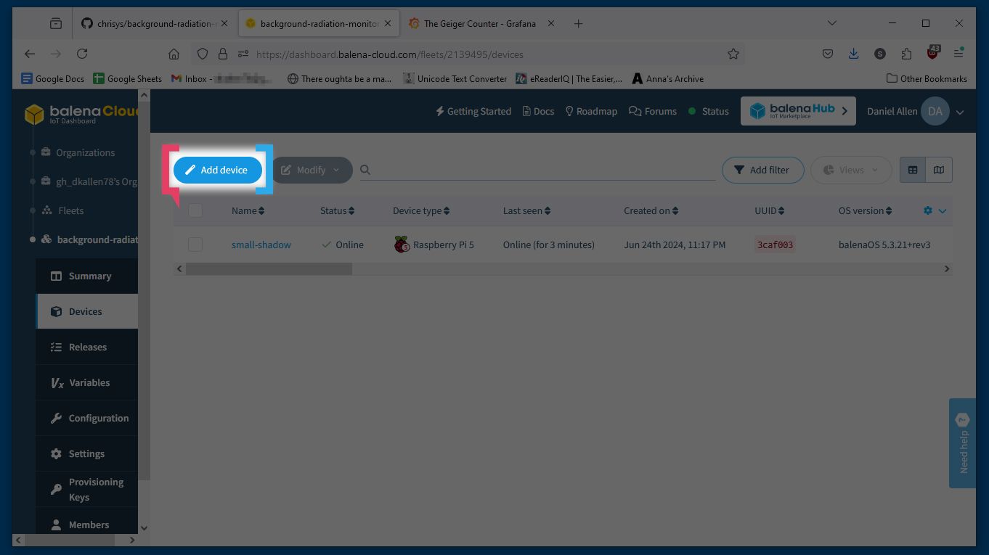Image resolution: width=989 pixels, height=555 pixels.
Task: Click the site padlock icon
Action: pos(223,54)
